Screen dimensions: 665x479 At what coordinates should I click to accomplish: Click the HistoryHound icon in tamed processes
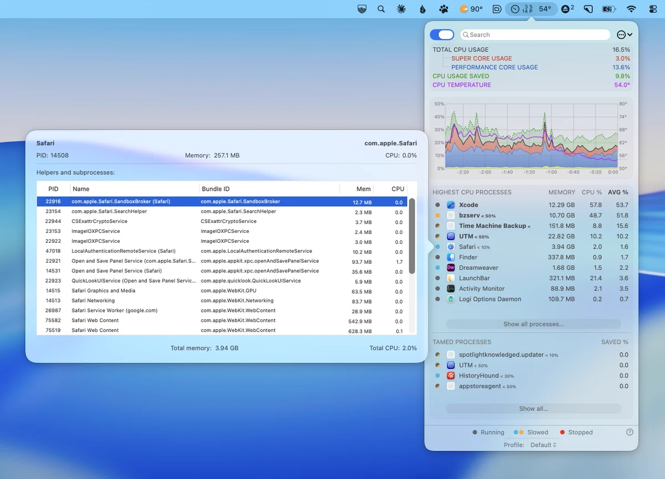(x=451, y=376)
